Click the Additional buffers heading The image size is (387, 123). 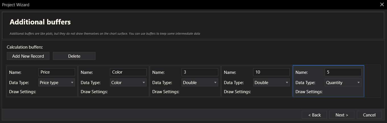[x=40, y=22]
